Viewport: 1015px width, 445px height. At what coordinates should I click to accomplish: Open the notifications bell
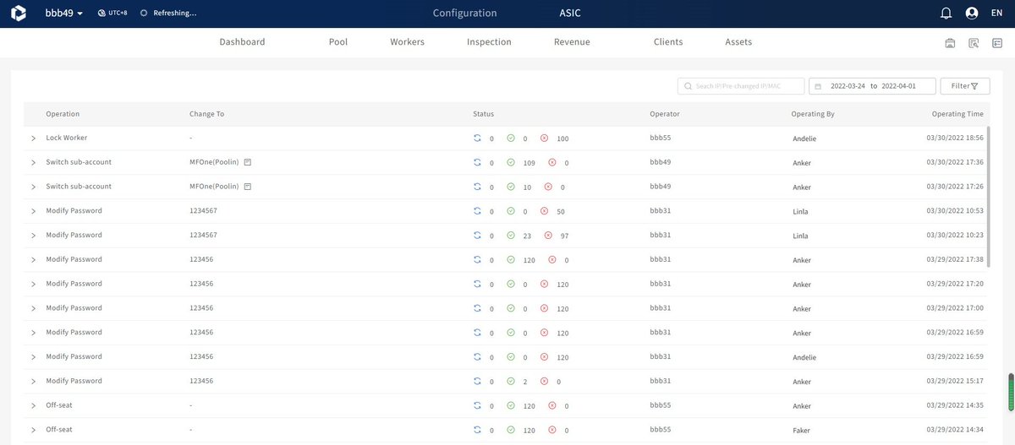pyautogui.click(x=946, y=14)
